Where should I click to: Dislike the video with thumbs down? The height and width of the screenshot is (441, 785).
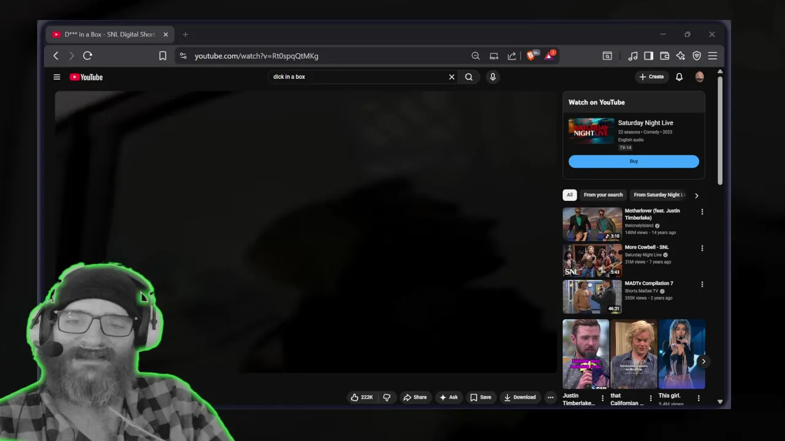point(386,398)
